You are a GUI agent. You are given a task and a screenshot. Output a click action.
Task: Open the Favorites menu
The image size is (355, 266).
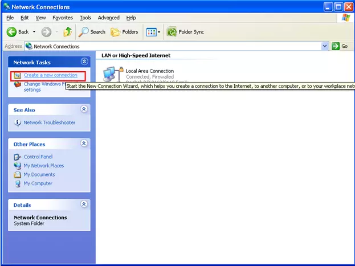pyautogui.click(x=63, y=18)
